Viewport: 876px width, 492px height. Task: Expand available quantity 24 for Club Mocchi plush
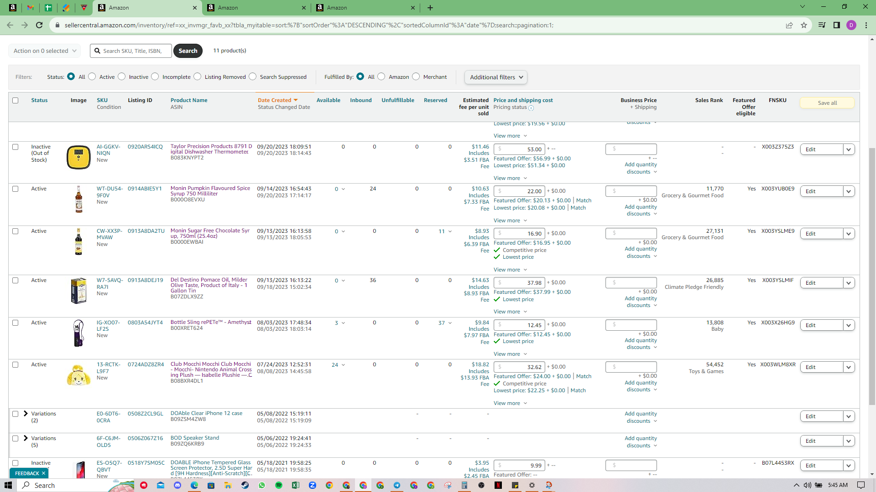pyautogui.click(x=338, y=365)
